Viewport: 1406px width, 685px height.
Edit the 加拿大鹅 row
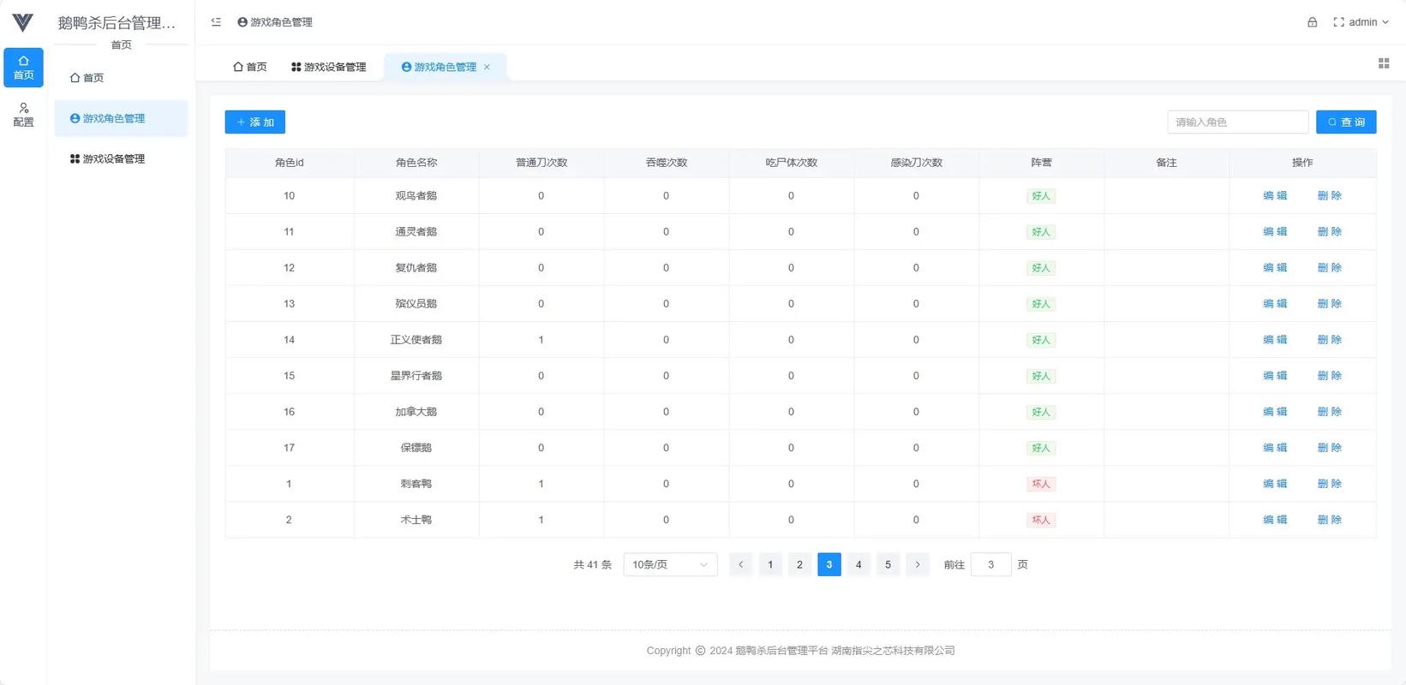1275,412
